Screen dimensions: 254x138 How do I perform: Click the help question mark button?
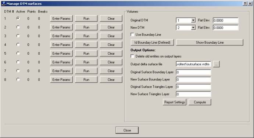245,4
